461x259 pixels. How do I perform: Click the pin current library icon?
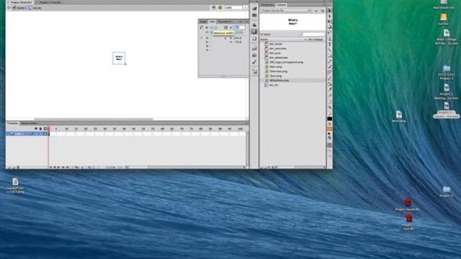316,11
